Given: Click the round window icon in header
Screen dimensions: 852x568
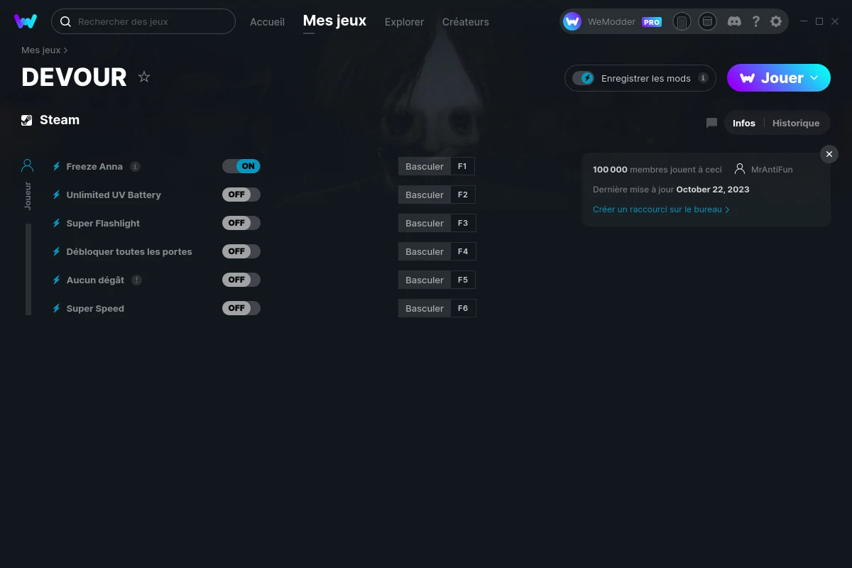Looking at the screenshot, I should pos(707,22).
